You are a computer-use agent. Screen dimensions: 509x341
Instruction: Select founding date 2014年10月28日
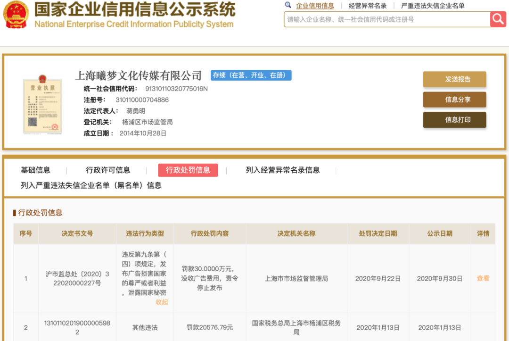point(143,133)
